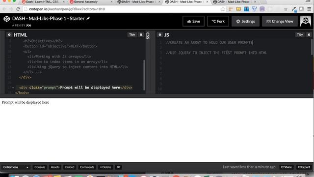Tidy the HTML code
Image resolution: width=314 pixels, height=177 pixels.
click(x=132, y=35)
